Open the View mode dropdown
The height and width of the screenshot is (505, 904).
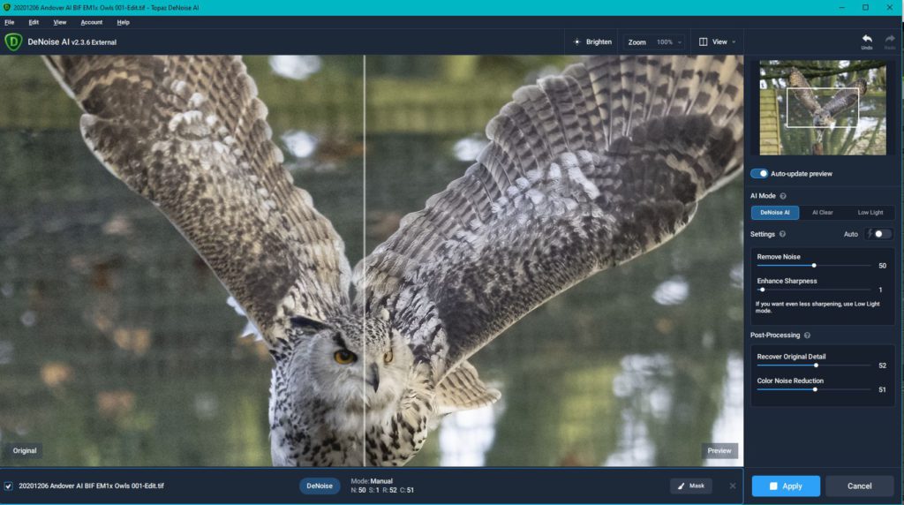pos(718,42)
